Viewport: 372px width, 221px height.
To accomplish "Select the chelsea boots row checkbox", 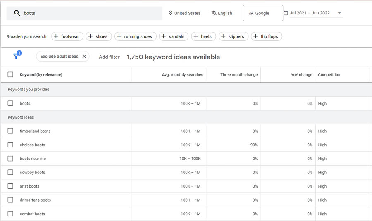I will coord(10,145).
